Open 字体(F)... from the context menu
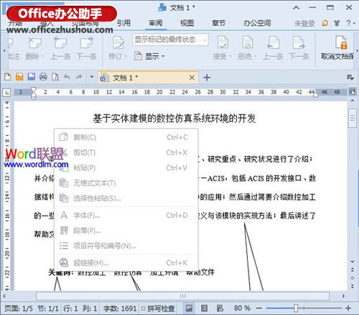The image size is (359, 315). (126, 215)
